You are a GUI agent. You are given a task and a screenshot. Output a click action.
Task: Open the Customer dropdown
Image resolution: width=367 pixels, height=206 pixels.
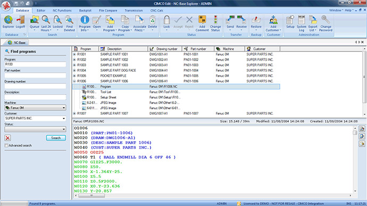(64, 118)
